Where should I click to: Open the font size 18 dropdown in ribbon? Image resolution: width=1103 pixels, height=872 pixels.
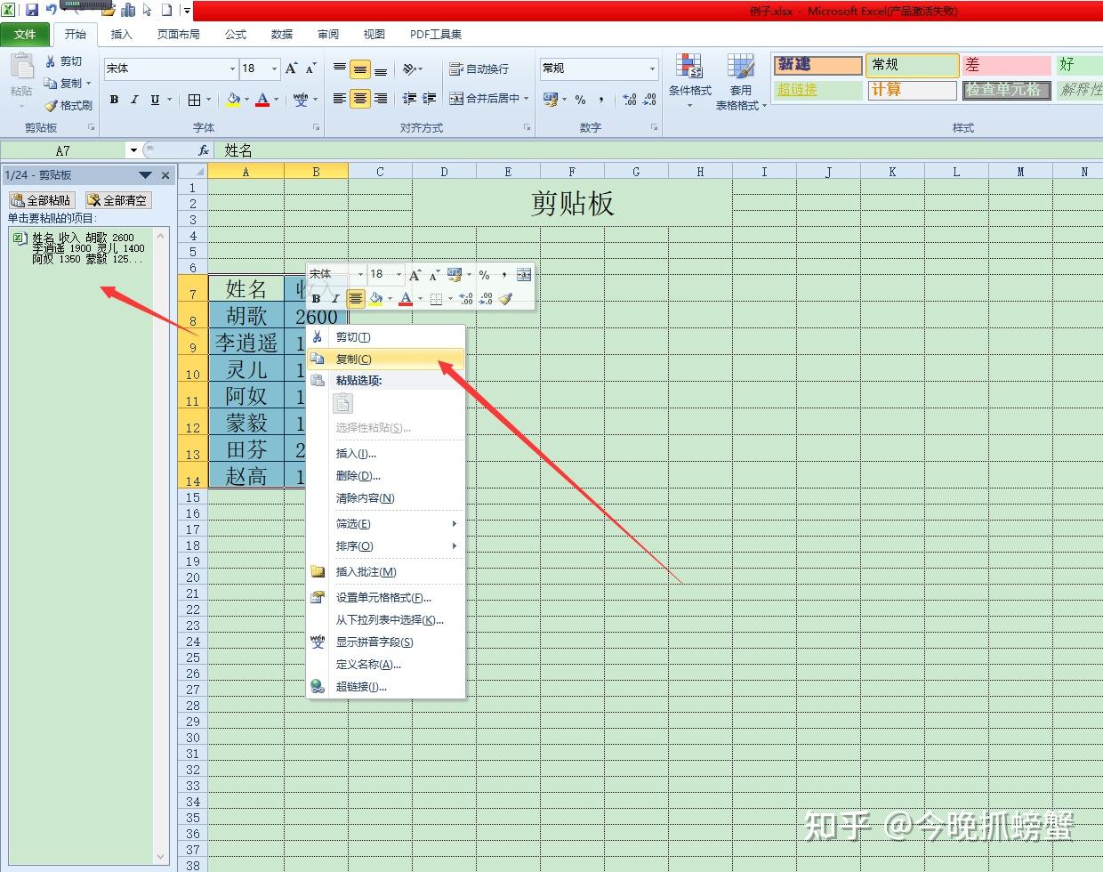click(275, 69)
